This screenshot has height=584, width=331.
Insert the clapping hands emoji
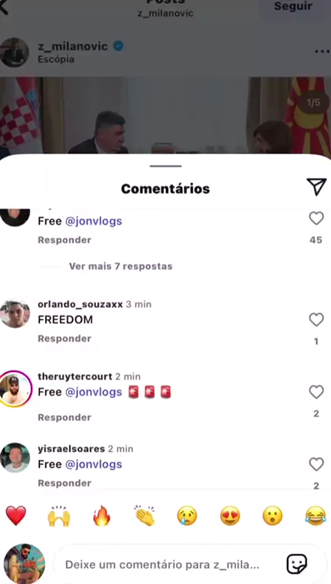coord(145,516)
